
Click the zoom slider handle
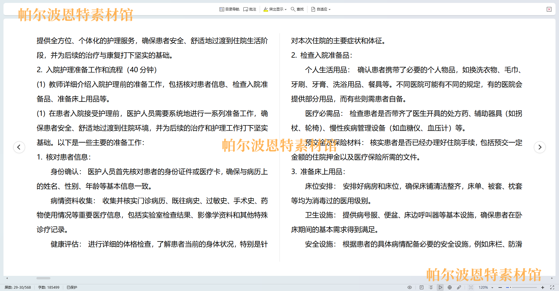click(x=510, y=287)
